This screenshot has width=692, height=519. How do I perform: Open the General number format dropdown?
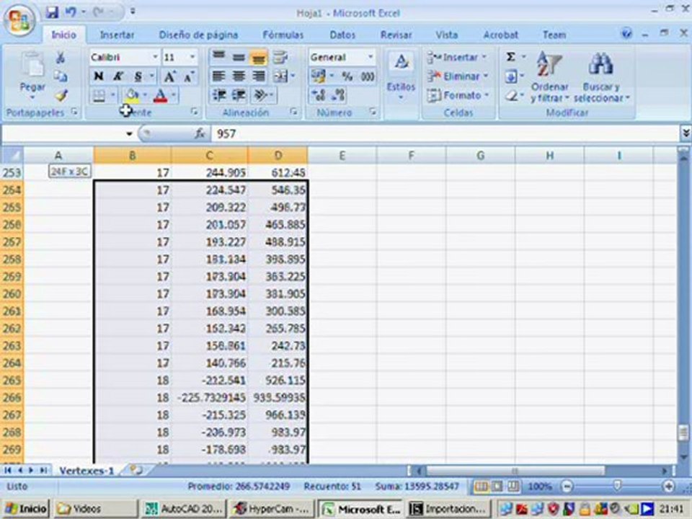371,57
